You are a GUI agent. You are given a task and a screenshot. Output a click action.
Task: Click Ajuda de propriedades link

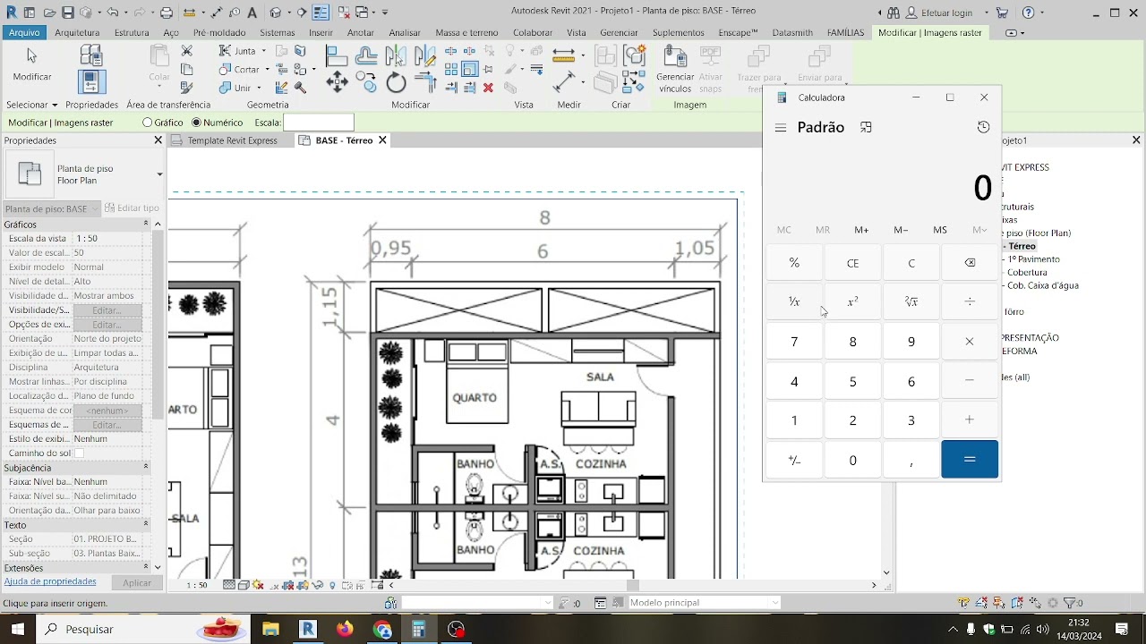tap(50, 581)
